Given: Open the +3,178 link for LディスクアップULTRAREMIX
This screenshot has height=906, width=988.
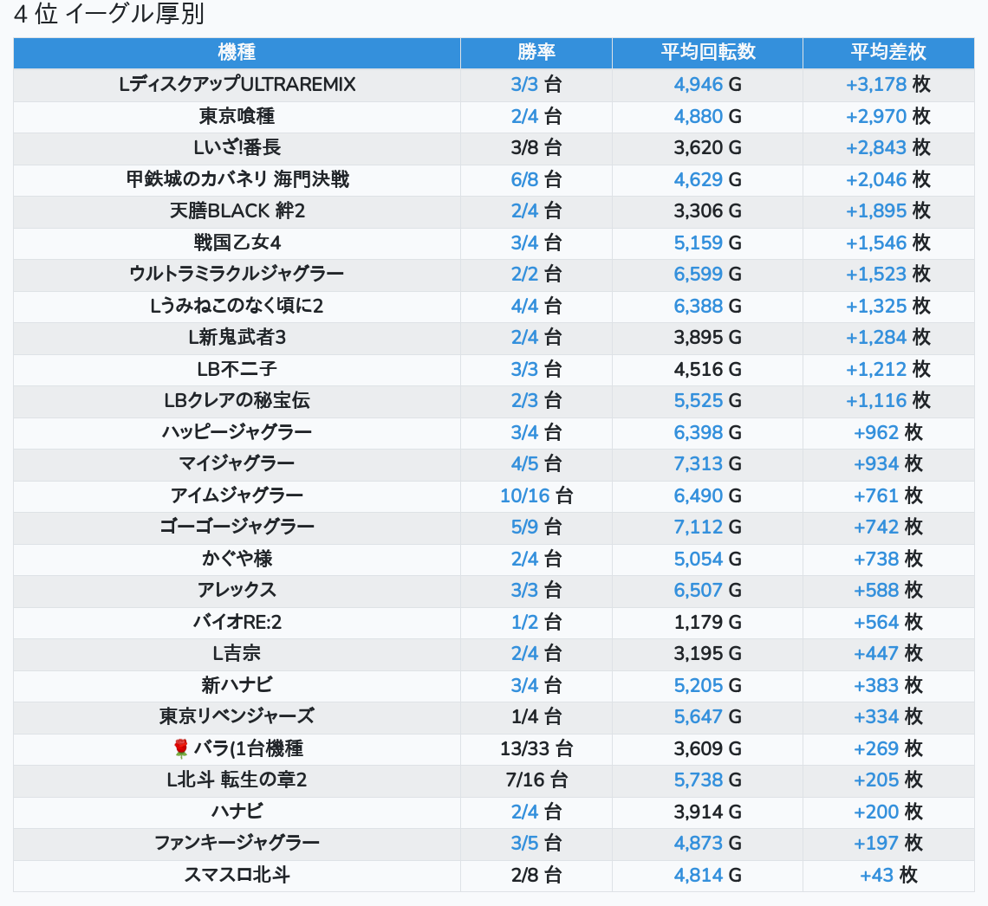Looking at the screenshot, I should (875, 85).
